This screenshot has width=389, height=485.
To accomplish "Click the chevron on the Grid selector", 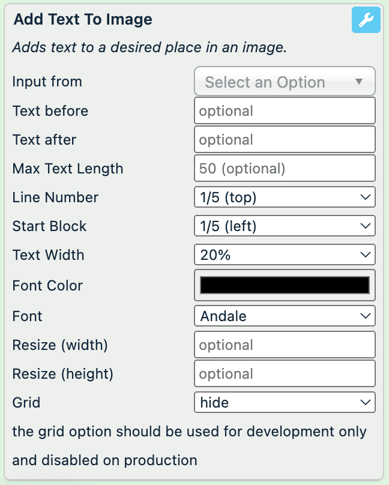I will (366, 402).
